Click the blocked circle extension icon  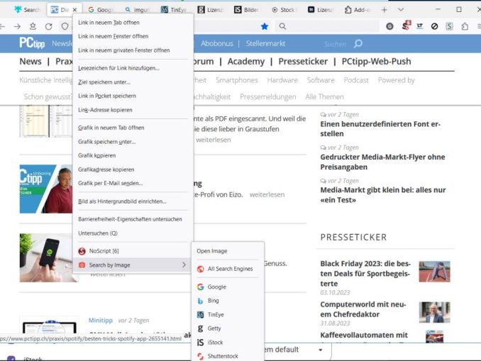434,27
